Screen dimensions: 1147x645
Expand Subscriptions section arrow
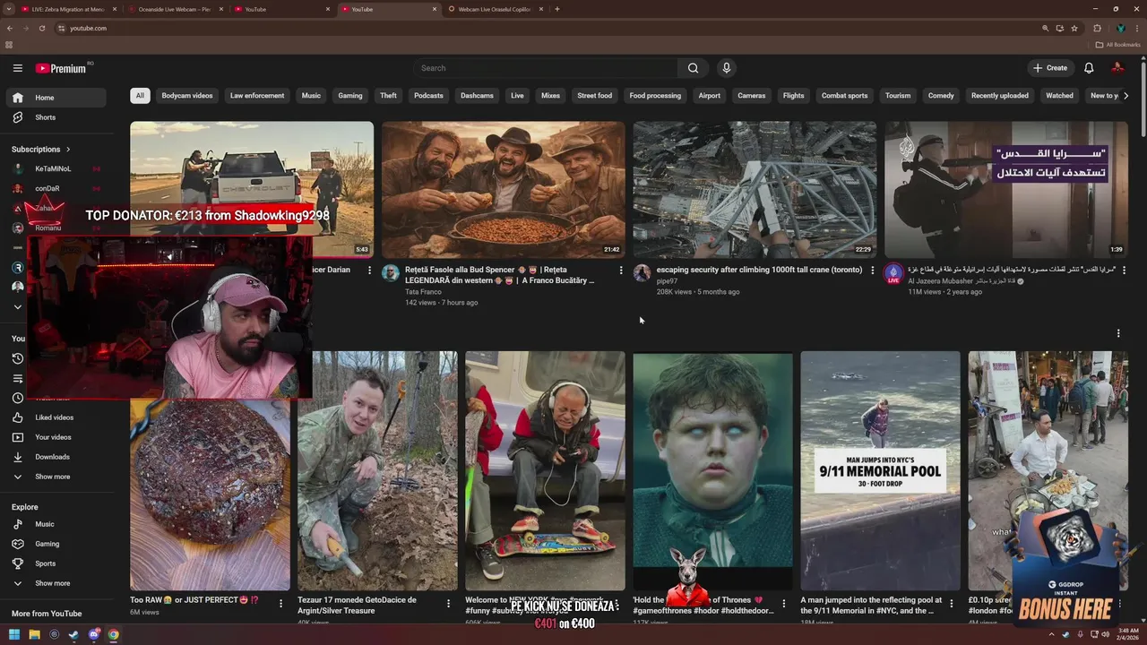point(67,150)
